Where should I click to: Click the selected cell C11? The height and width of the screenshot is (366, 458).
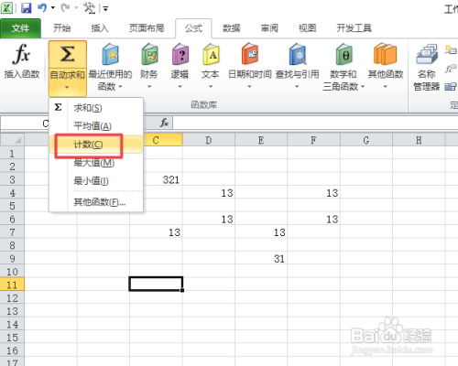tap(156, 284)
